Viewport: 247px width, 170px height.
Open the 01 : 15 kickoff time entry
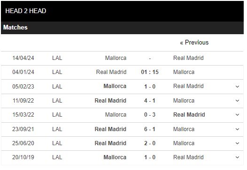coord(150,72)
